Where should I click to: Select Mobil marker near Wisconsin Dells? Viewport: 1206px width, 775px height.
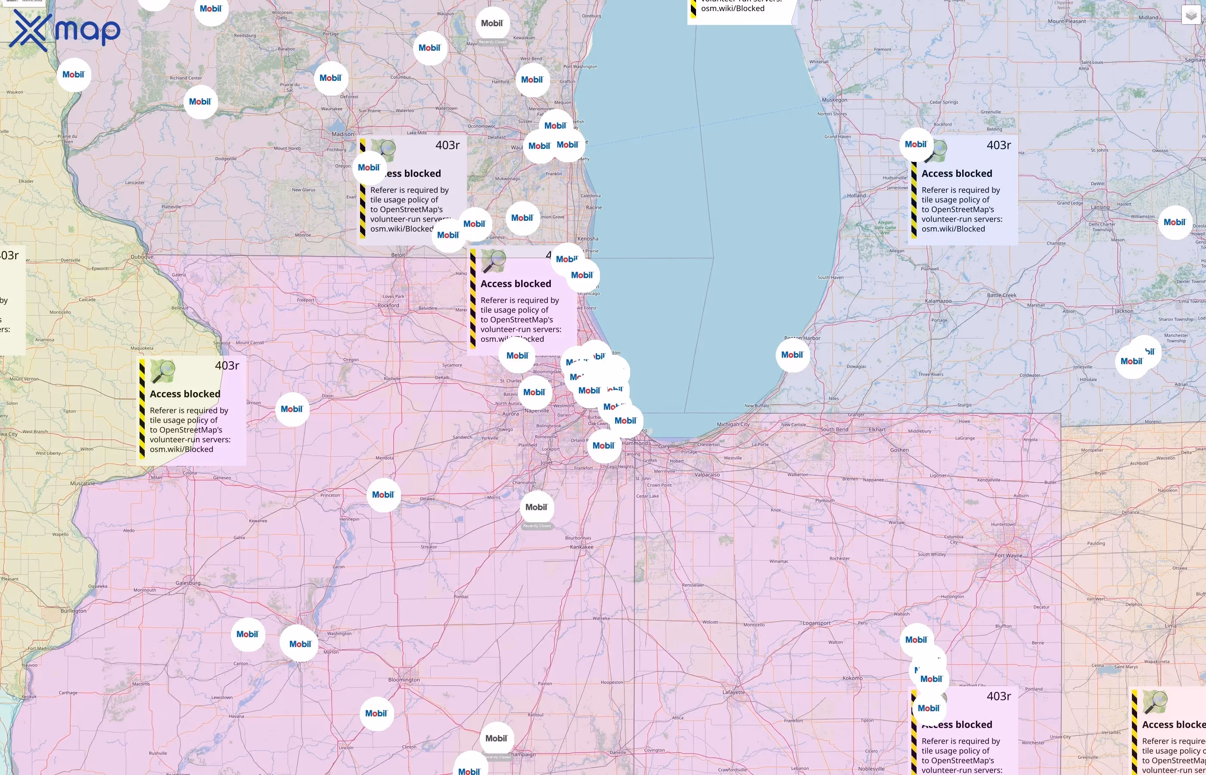tap(211, 9)
